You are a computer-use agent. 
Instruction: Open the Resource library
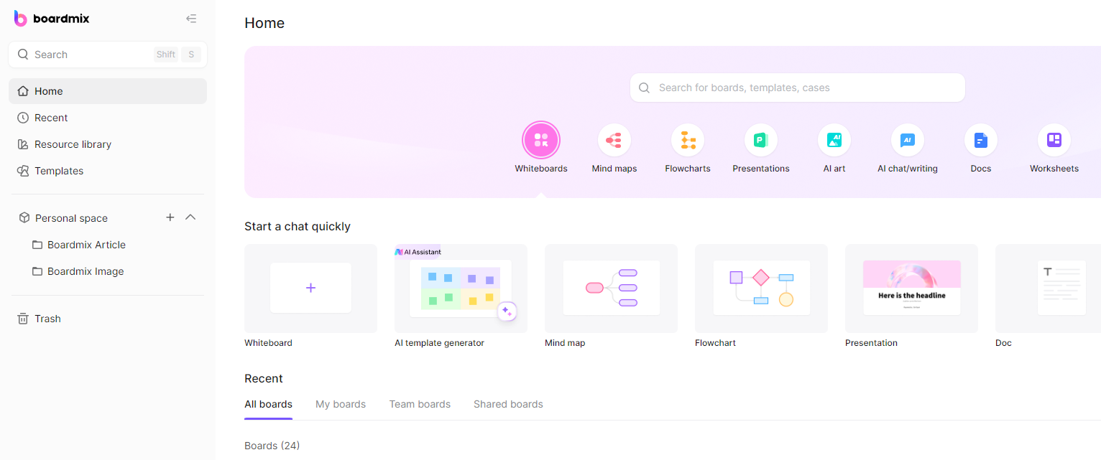(73, 144)
